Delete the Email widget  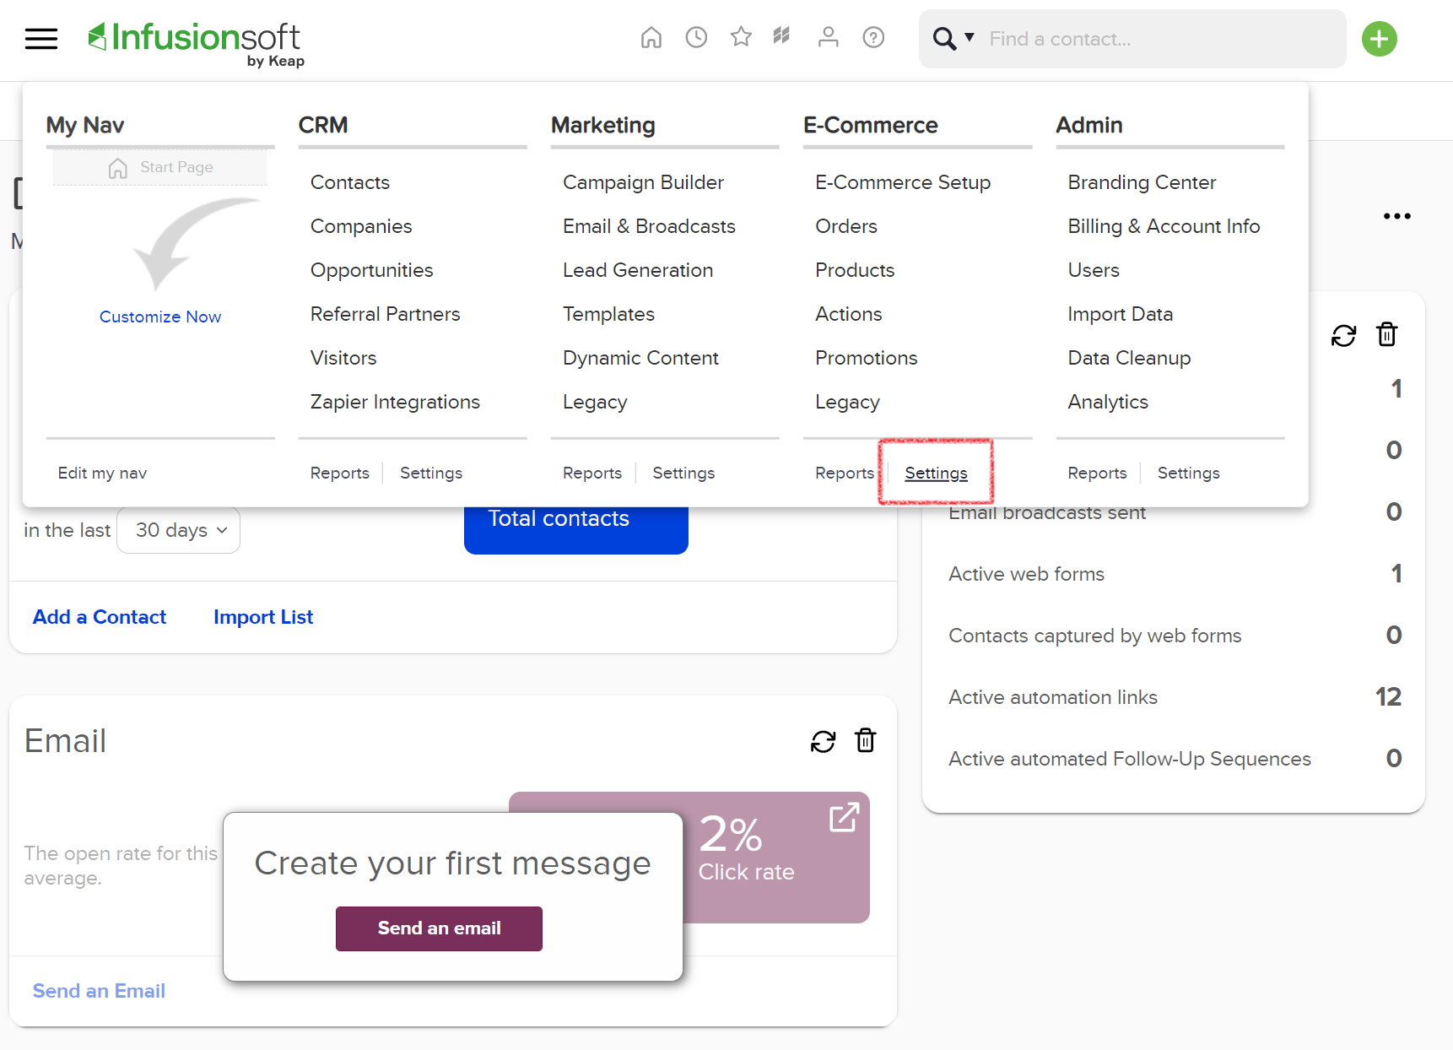(x=866, y=740)
